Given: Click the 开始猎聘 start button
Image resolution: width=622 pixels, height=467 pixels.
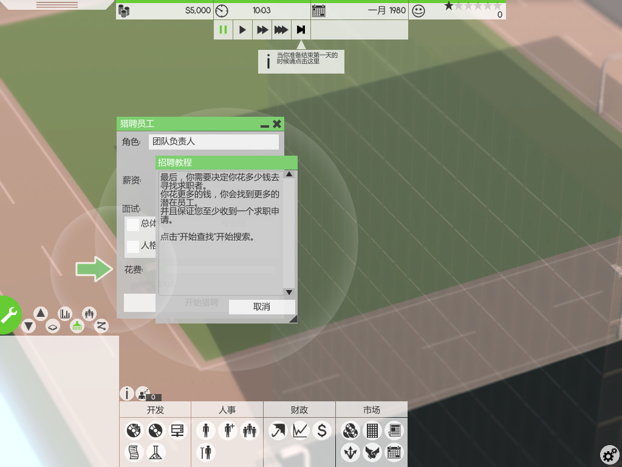Looking at the screenshot, I should coord(201,303).
